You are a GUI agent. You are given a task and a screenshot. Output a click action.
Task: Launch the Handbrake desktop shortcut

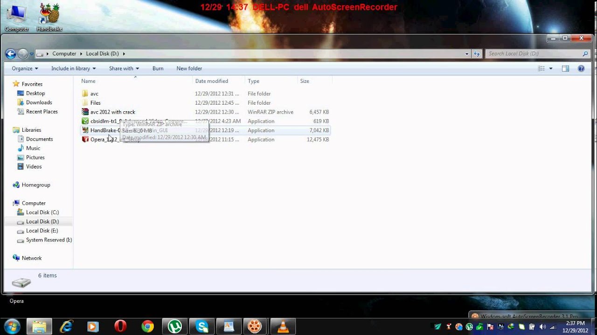click(49, 18)
